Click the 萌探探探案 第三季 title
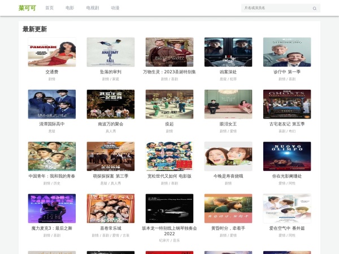 pyautogui.click(x=111, y=176)
